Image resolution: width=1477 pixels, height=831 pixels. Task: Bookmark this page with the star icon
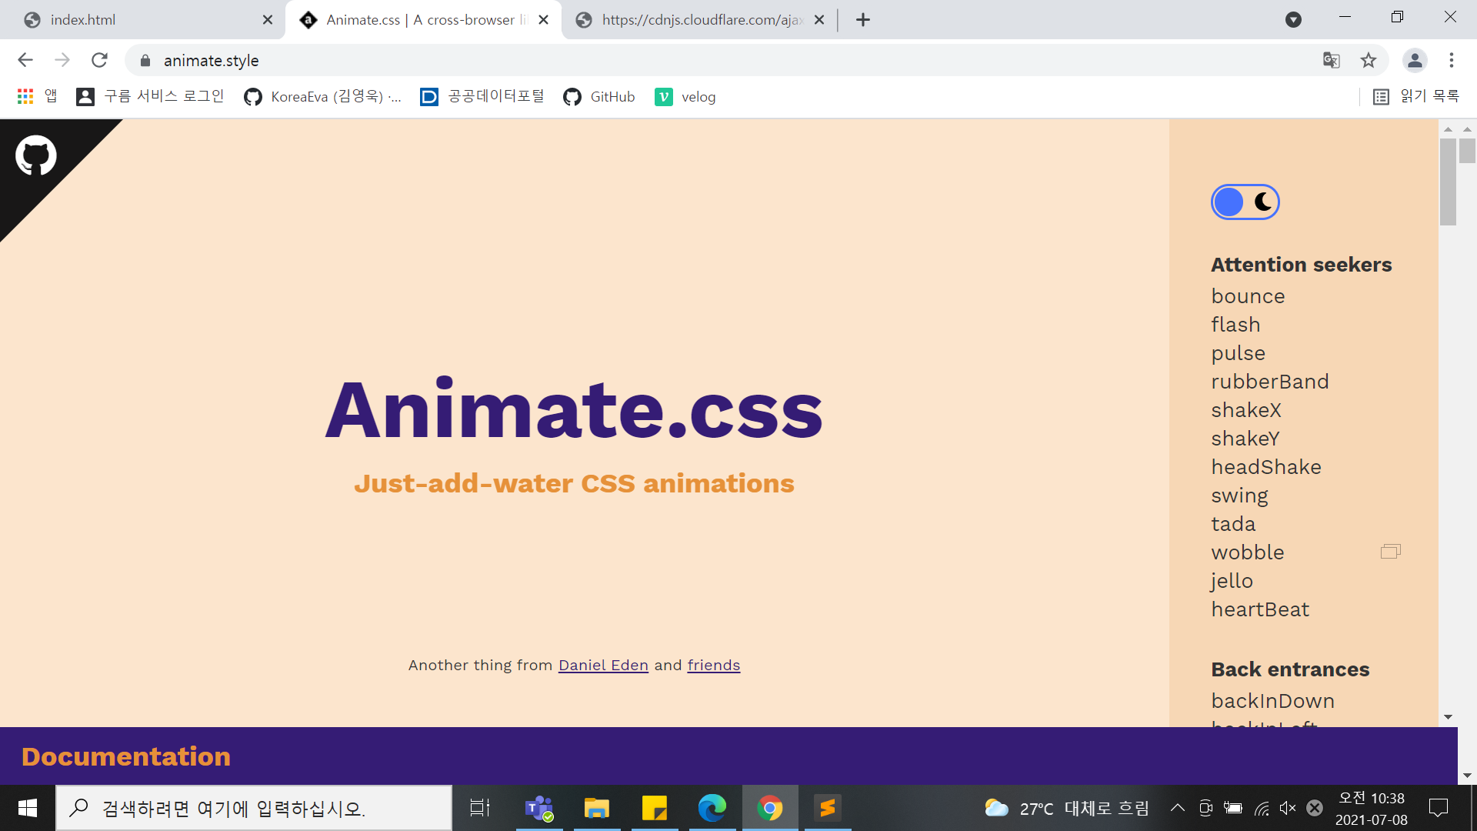click(1368, 60)
